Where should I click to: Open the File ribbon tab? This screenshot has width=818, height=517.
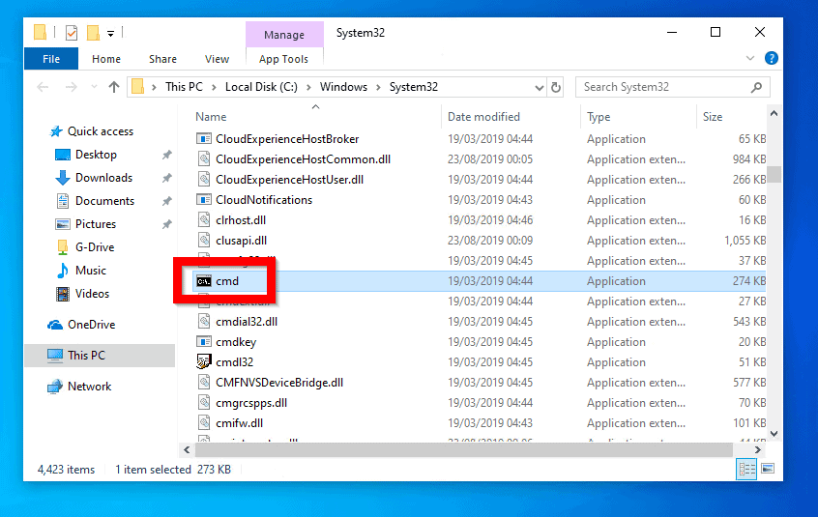click(51, 59)
